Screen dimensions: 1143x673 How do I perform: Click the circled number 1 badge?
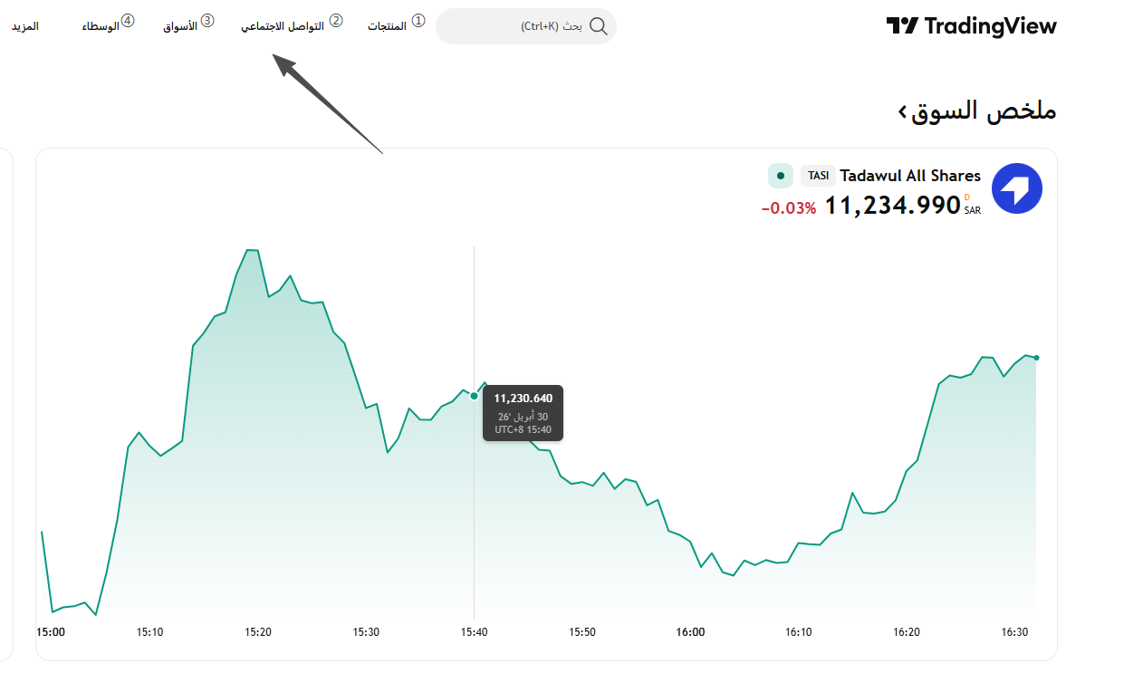[x=418, y=20]
